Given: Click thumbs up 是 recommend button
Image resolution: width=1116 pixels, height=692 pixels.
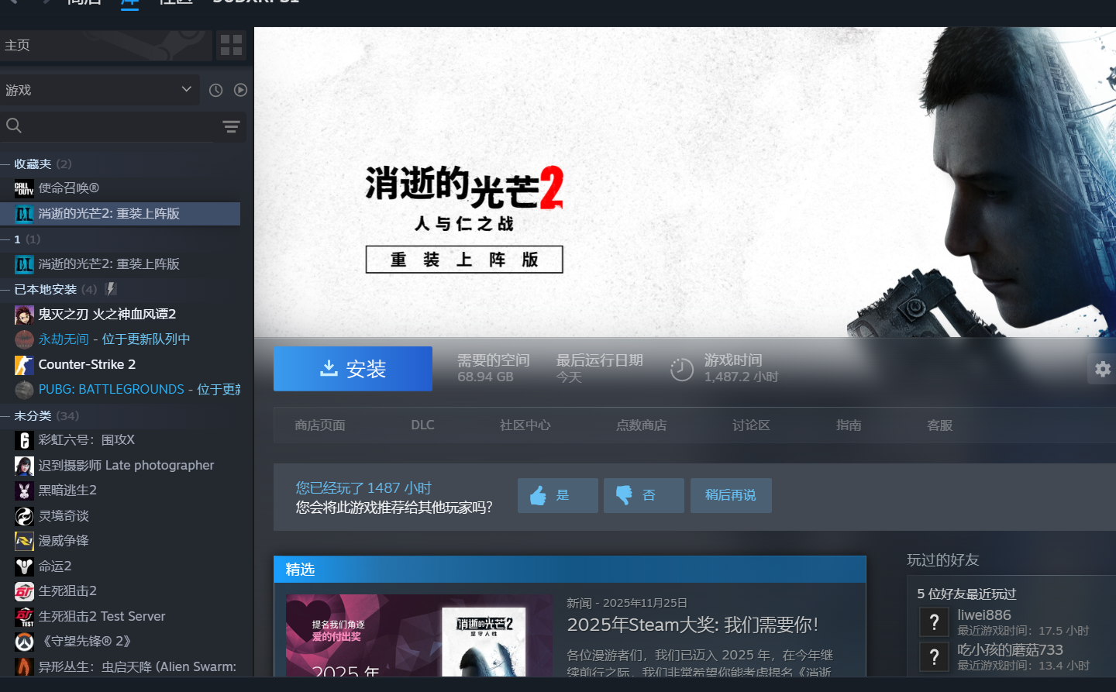Looking at the screenshot, I should (x=557, y=495).
